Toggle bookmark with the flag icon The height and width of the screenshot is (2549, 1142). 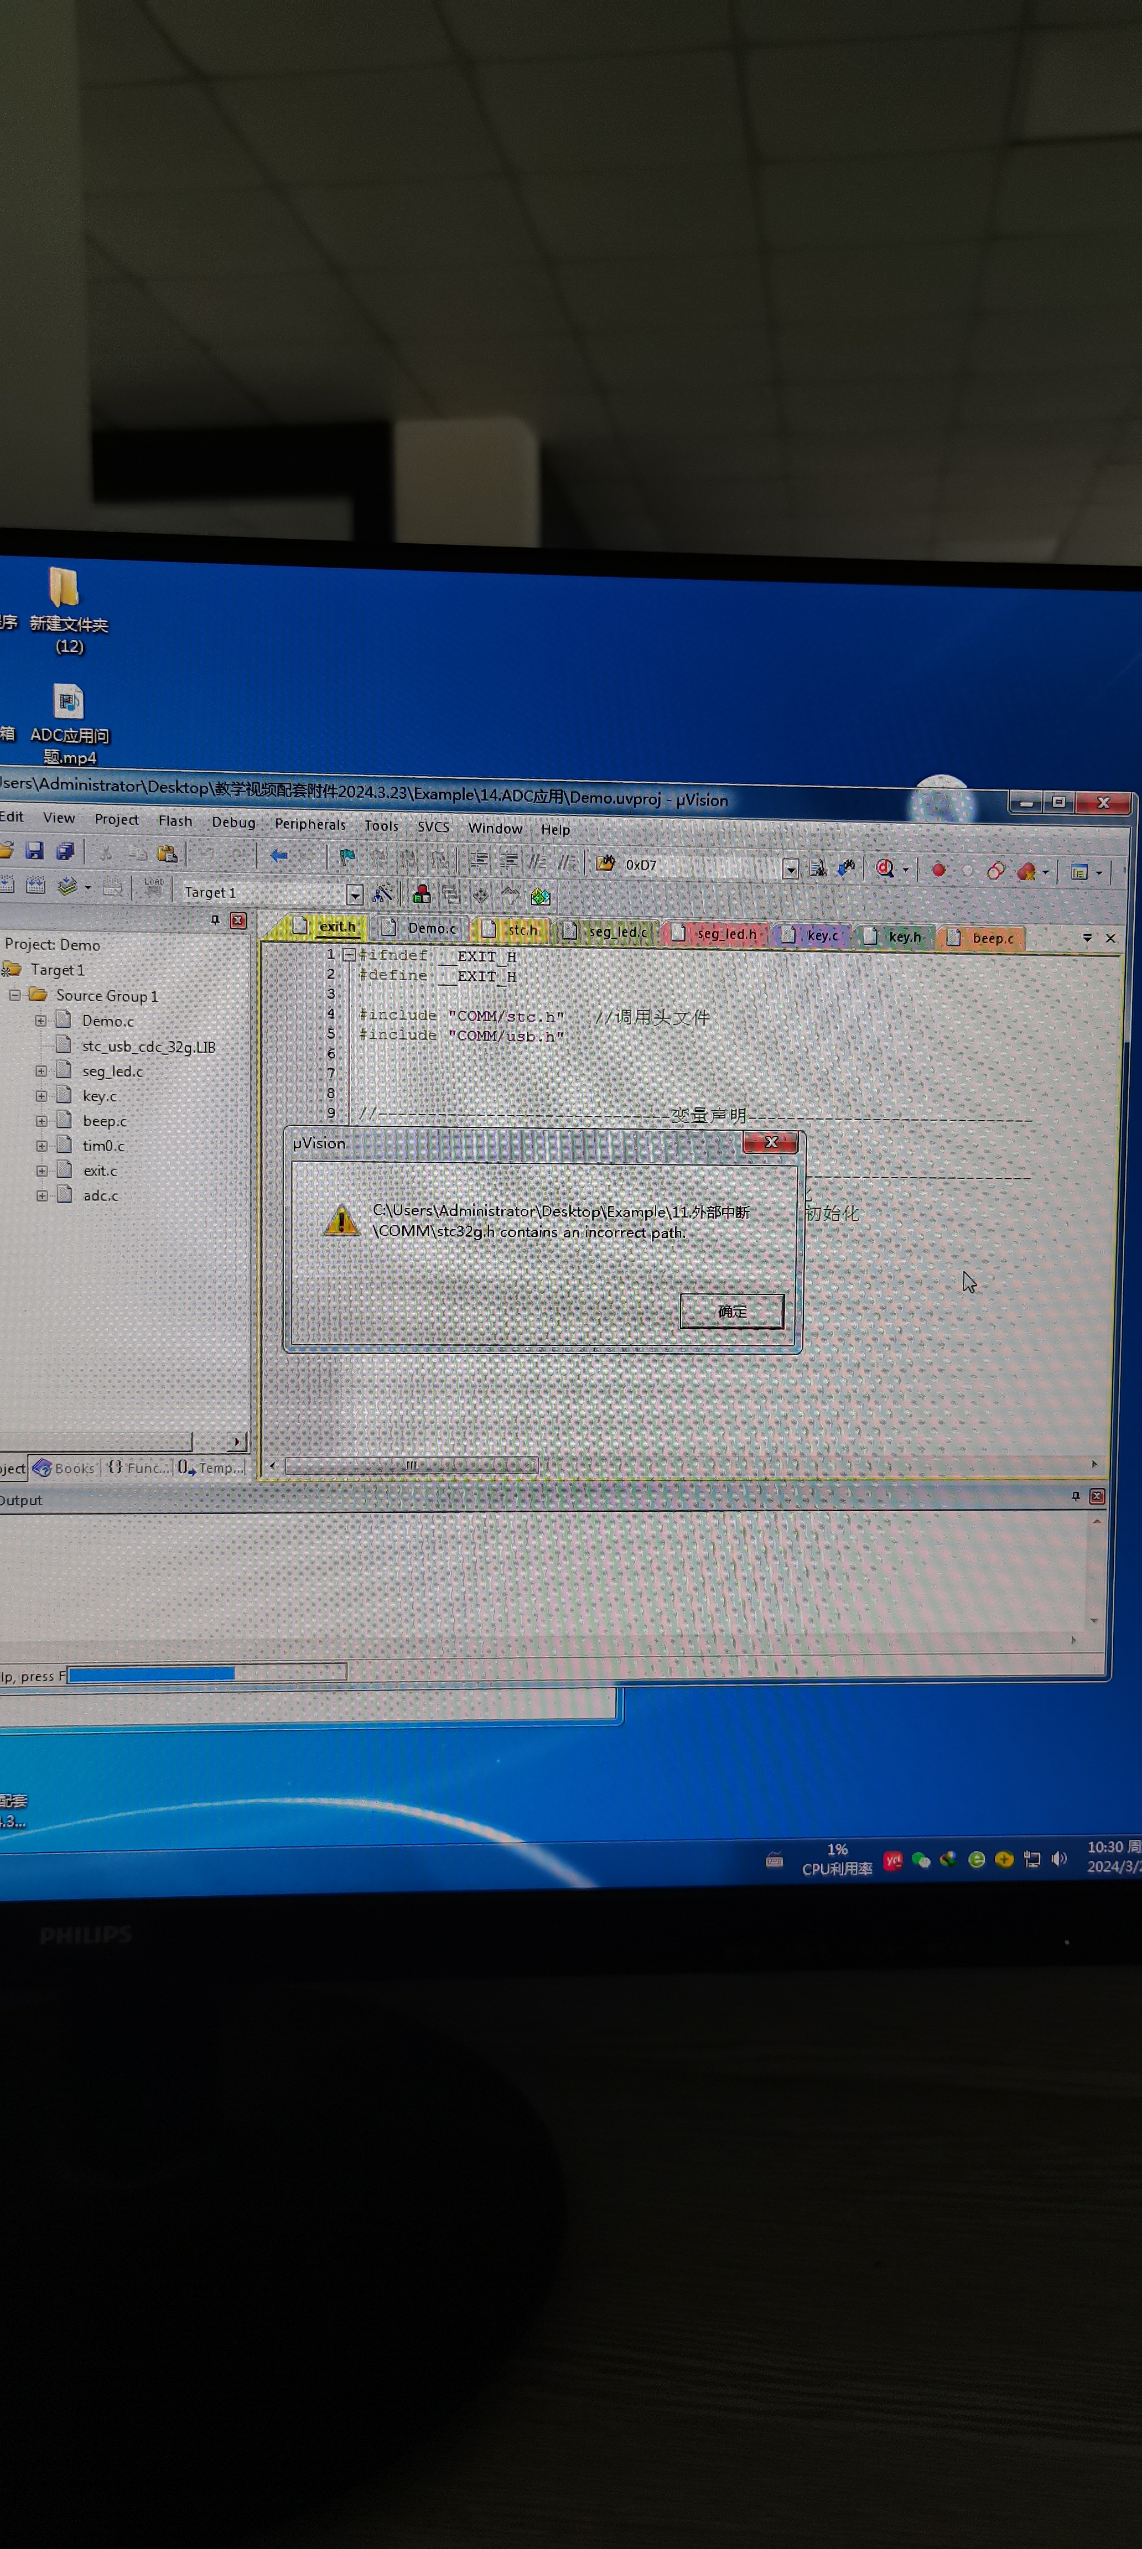click(x=347, y=857)
